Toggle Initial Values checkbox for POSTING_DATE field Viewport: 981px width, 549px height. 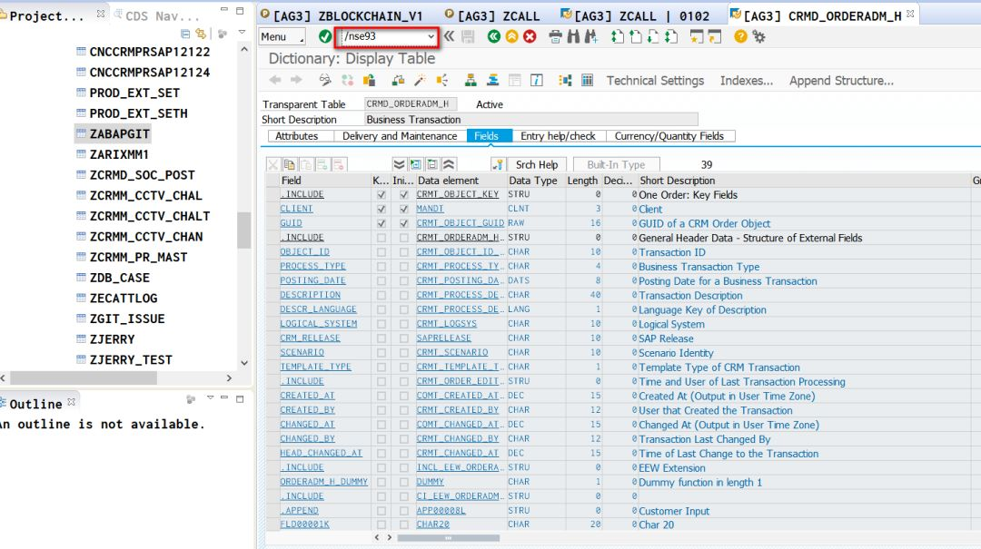coord(403,280)
